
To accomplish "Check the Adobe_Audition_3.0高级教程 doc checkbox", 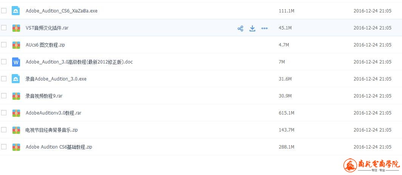I will pyautogui.click(x=4, y=62).
